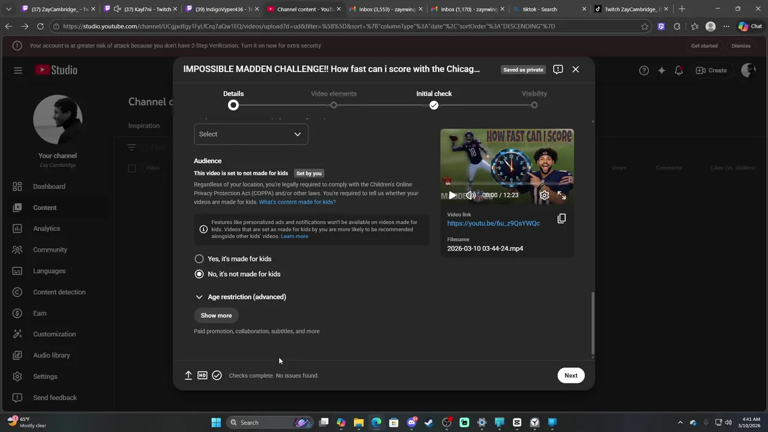The width and height of the screenshot is (768, 432).
Task: Open the youtu.be video link
Action: point(493,223)
